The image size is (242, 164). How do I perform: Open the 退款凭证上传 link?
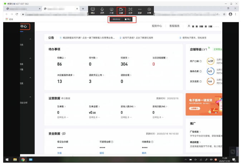[x=96, y=75]
